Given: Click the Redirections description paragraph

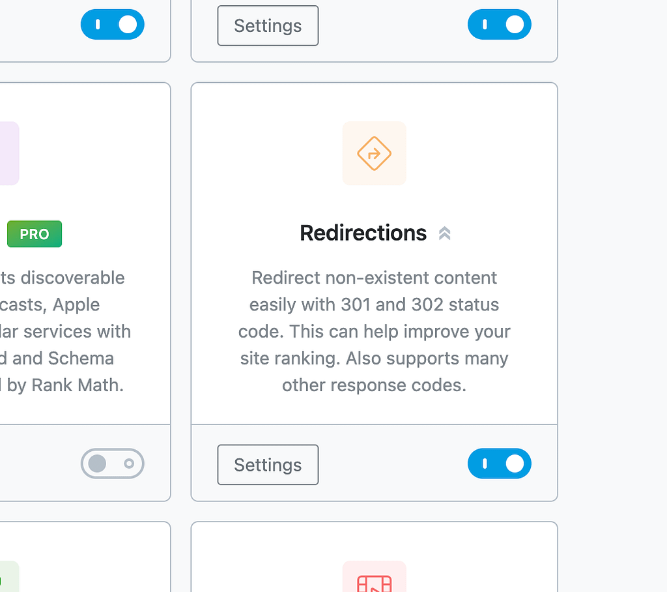Looking at the screenshot, I should (374, 331).
